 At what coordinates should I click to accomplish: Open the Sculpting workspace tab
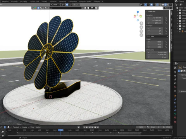tap(14, 2)
